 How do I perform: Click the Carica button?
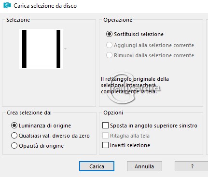[x=97, y=166]
